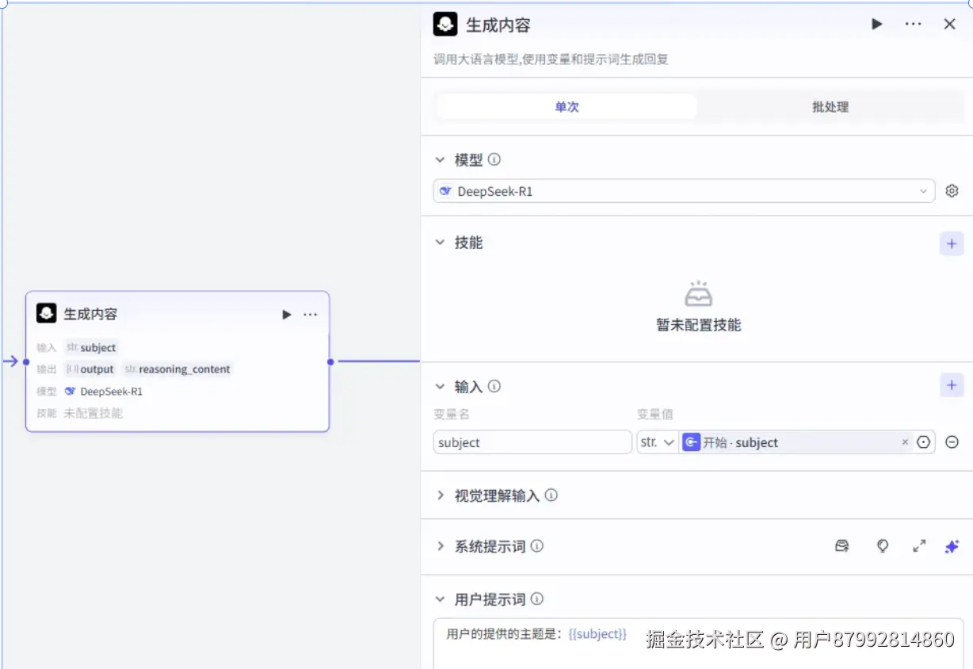973x669 pixels.
Task: Open the prompt library icon
Action: (x=842, y=546)
